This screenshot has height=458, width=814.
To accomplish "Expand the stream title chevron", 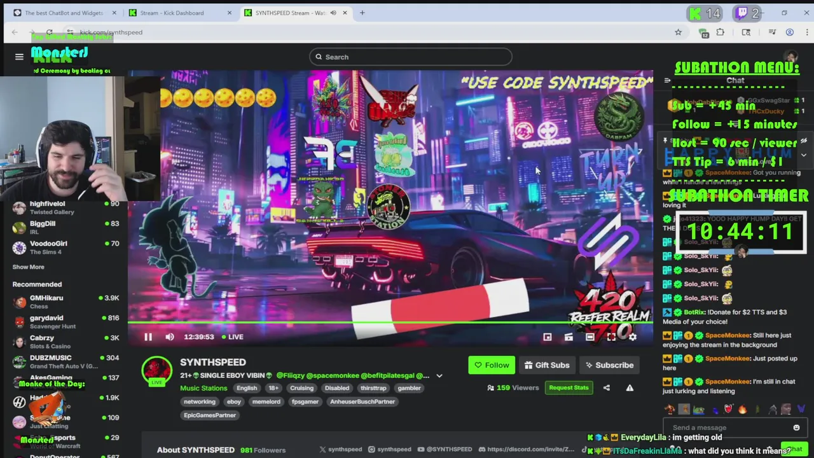I will tap(439, 376).
